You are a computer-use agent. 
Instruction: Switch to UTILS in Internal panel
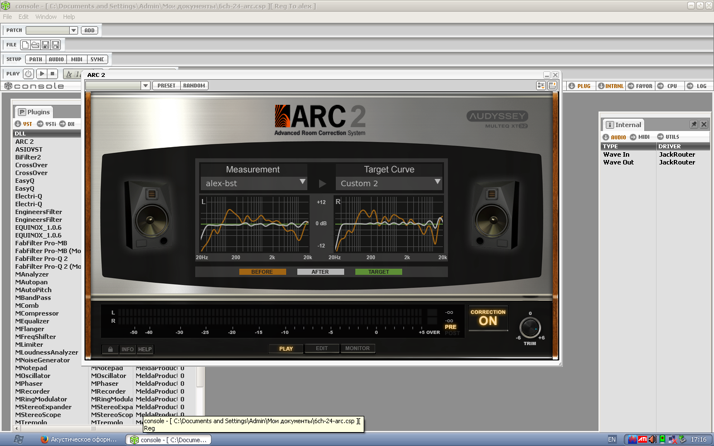(x=668, y=137)
